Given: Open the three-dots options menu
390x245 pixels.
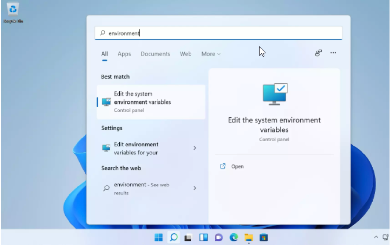Looking at the screenshot, I should click(333, 53).
